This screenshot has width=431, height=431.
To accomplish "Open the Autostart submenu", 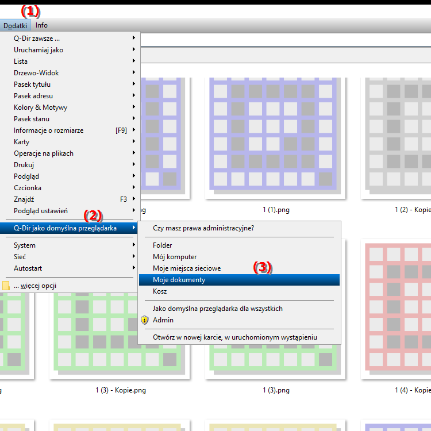I will (x=70, y=268).
